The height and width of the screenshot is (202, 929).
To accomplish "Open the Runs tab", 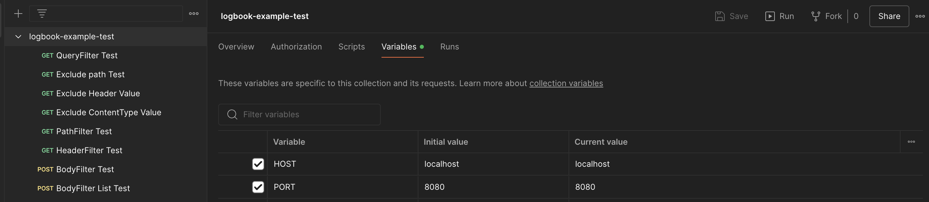I will click(449, 47).
